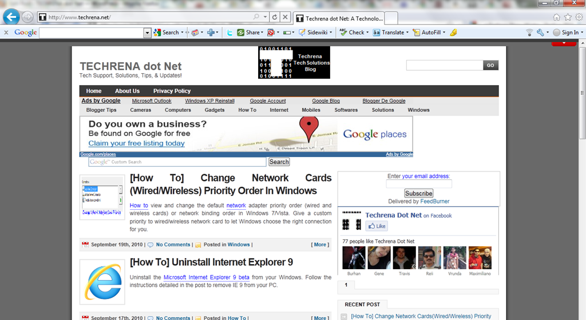
Task: Click the Search button beside Custom Search
Action: [x=279, y=162]
